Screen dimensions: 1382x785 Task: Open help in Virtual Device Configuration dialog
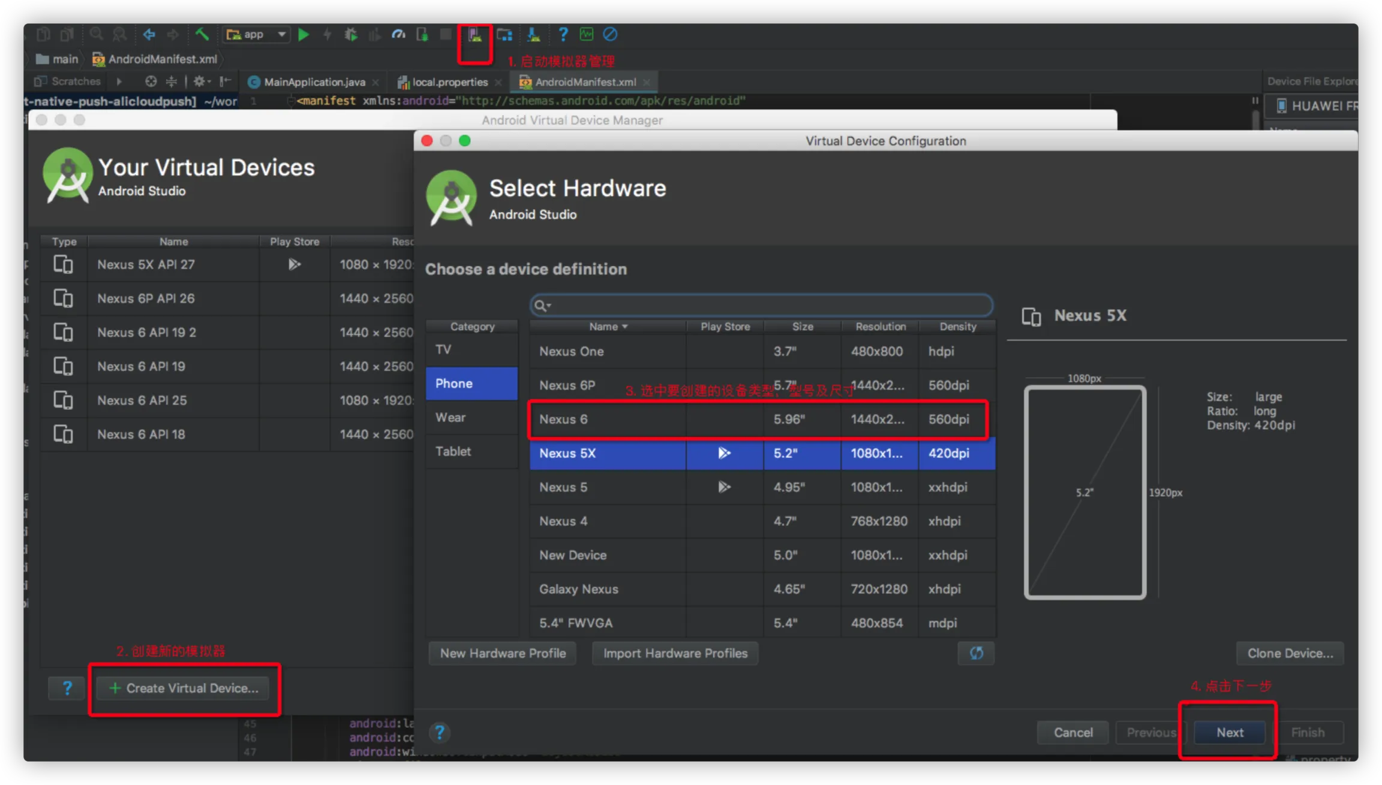pos(440,732)
